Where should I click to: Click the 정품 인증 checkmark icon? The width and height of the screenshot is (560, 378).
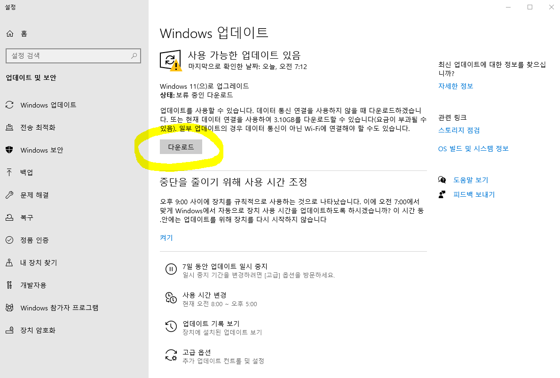click(x=10, y=240)
